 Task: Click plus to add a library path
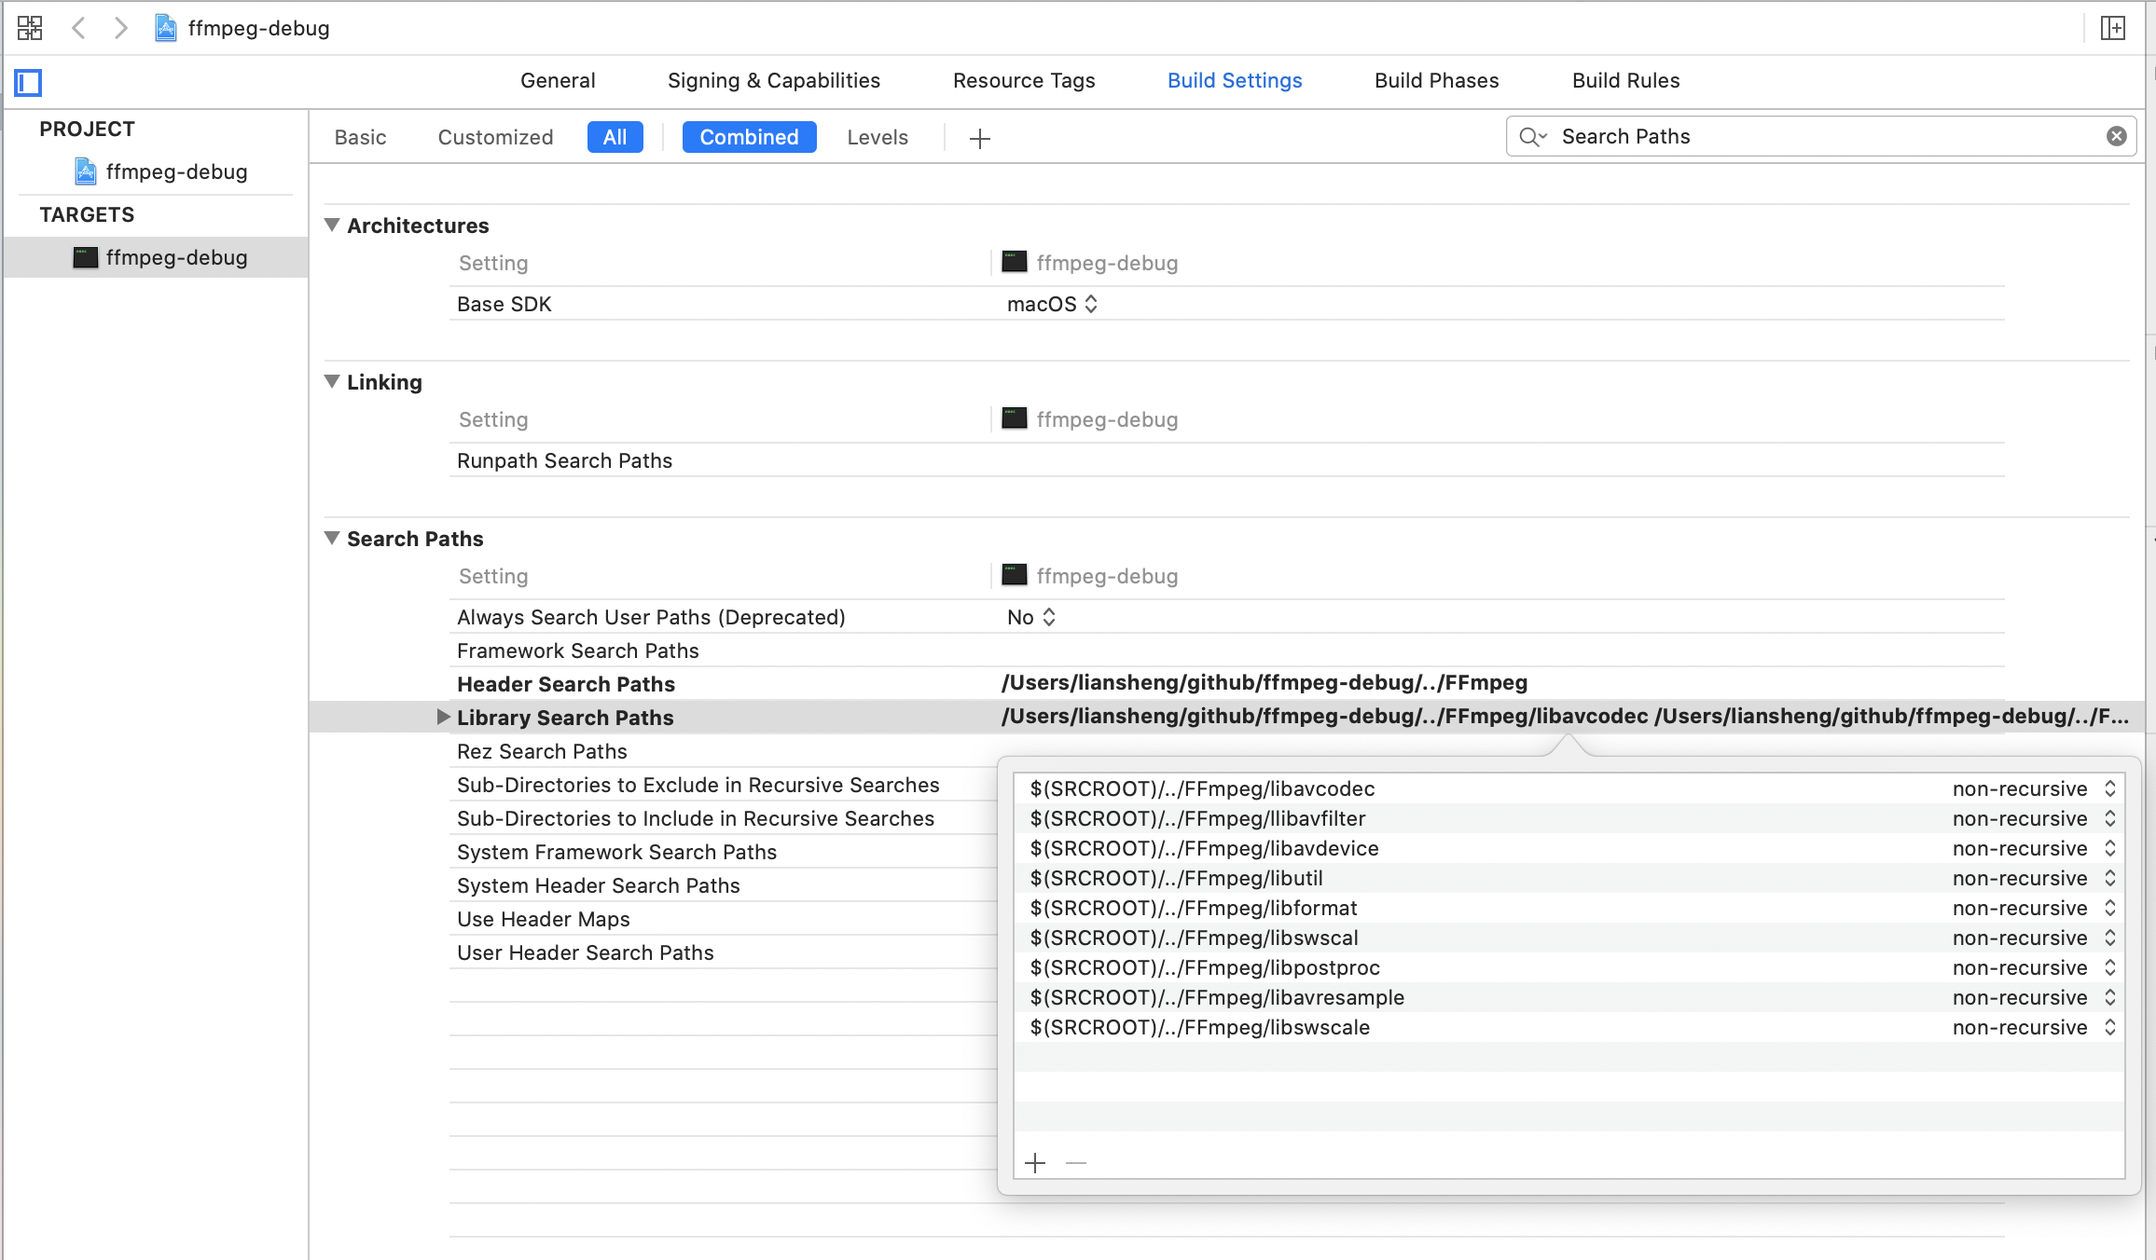tap(1035, 1163)
